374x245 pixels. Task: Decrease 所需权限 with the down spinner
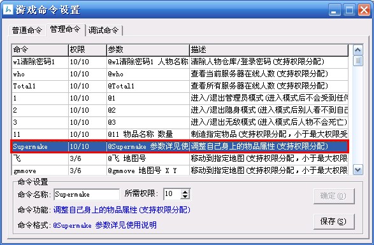(x=185, y=197)
